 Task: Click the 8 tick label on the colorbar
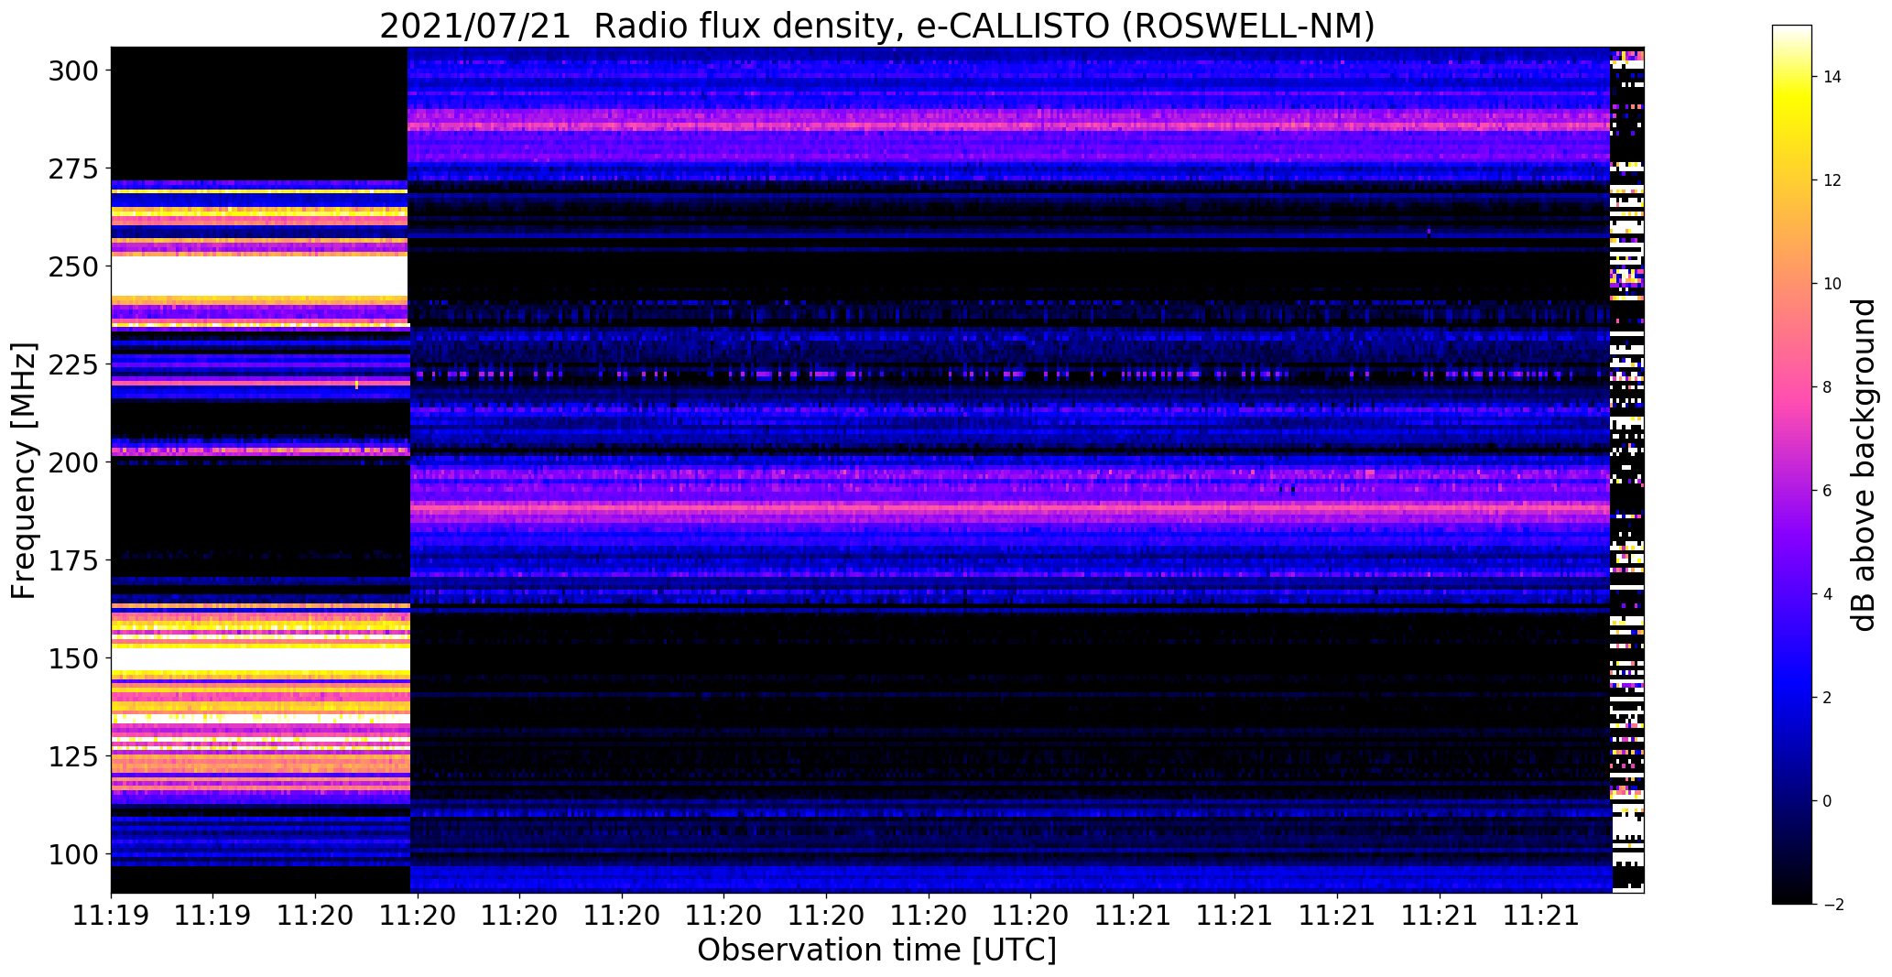1827,387
